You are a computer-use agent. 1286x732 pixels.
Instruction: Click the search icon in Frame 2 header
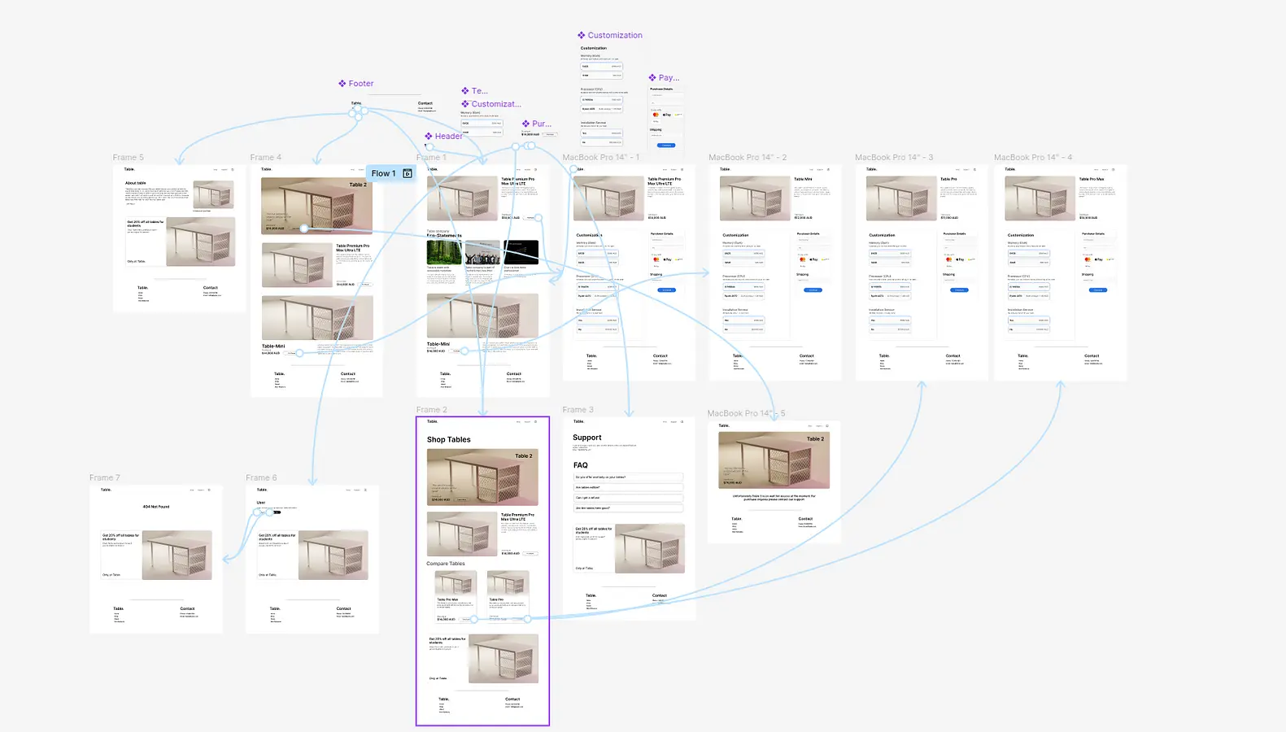click(535, 422)
